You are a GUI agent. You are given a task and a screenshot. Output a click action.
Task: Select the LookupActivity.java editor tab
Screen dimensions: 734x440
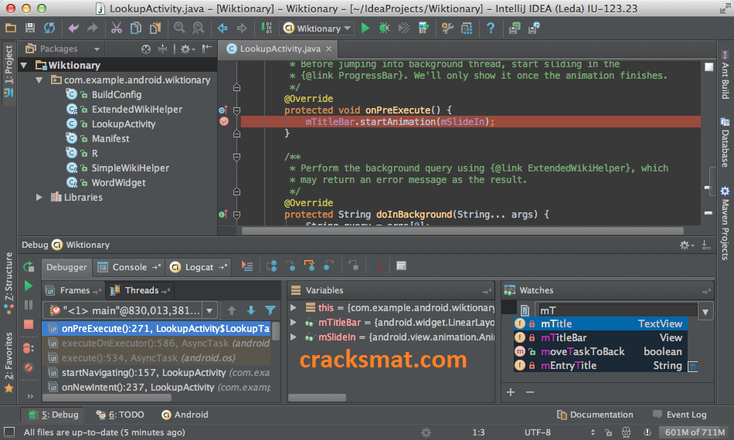tap(280, 49)
